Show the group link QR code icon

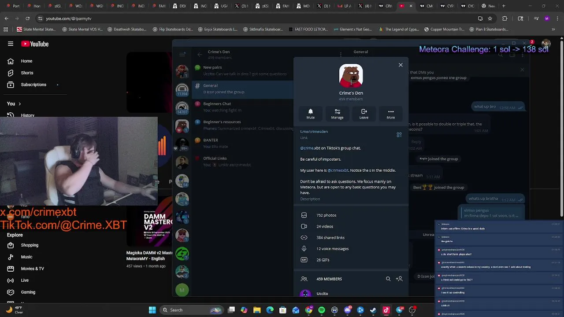tap(399, 135)
